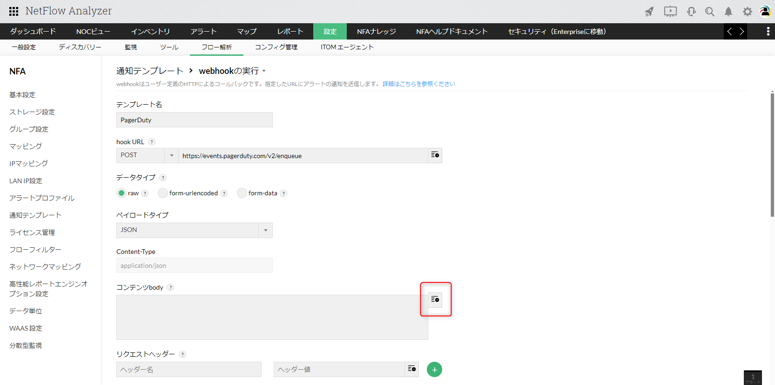The width and height of the screenshot is (775, 385).
Task: Switch to the アラート tab
Action: click(x=203, y=32)
